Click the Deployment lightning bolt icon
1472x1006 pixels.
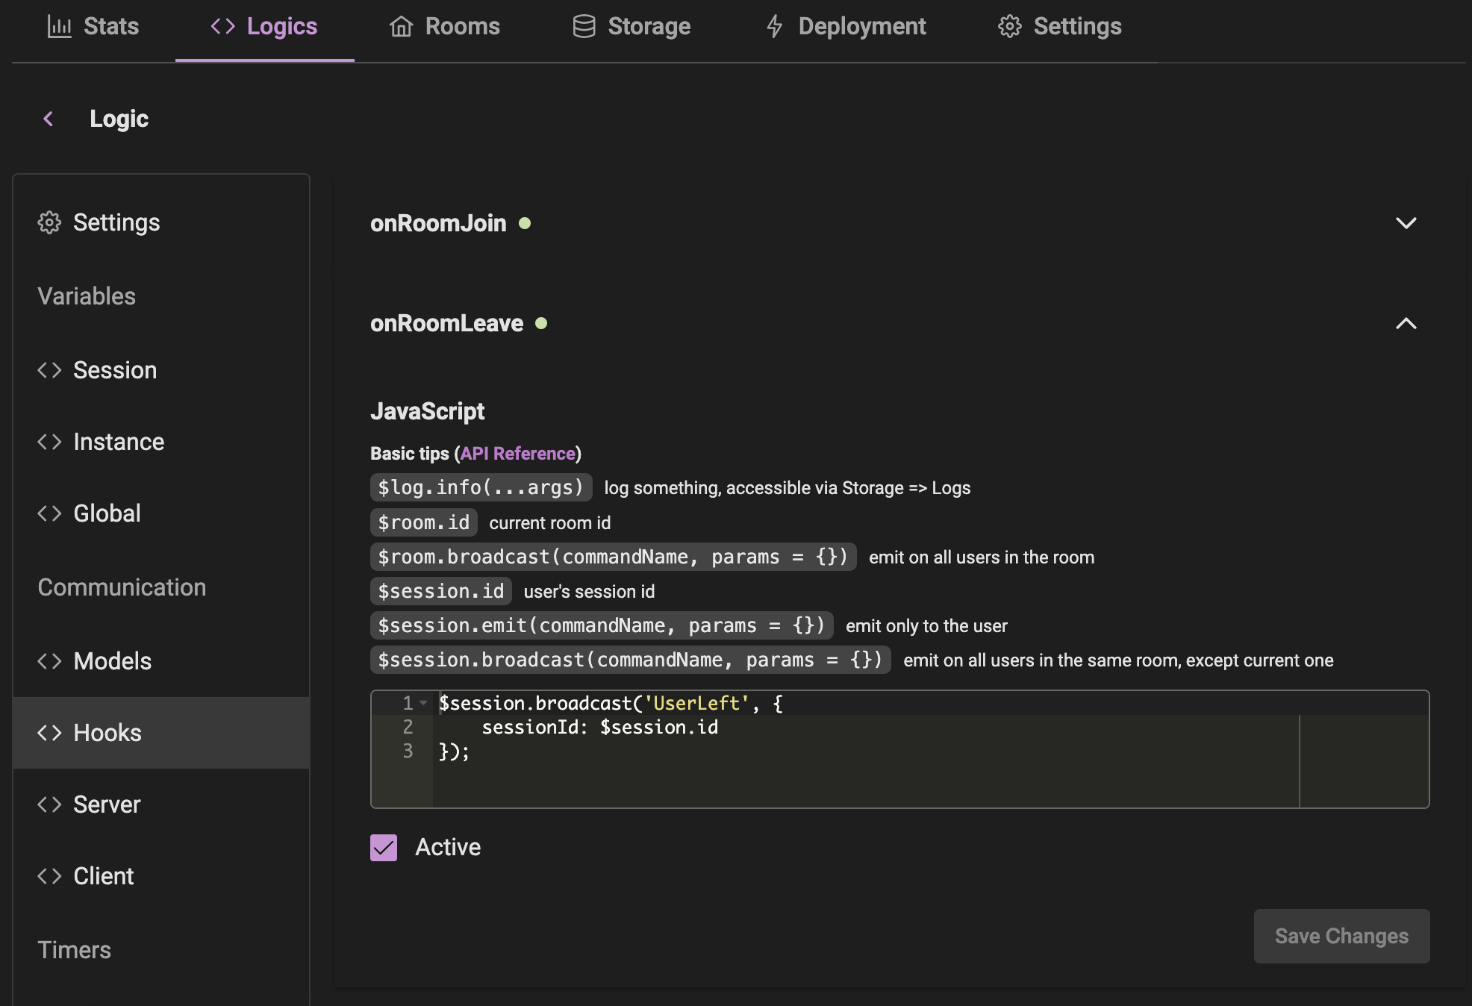pos(775,27)
